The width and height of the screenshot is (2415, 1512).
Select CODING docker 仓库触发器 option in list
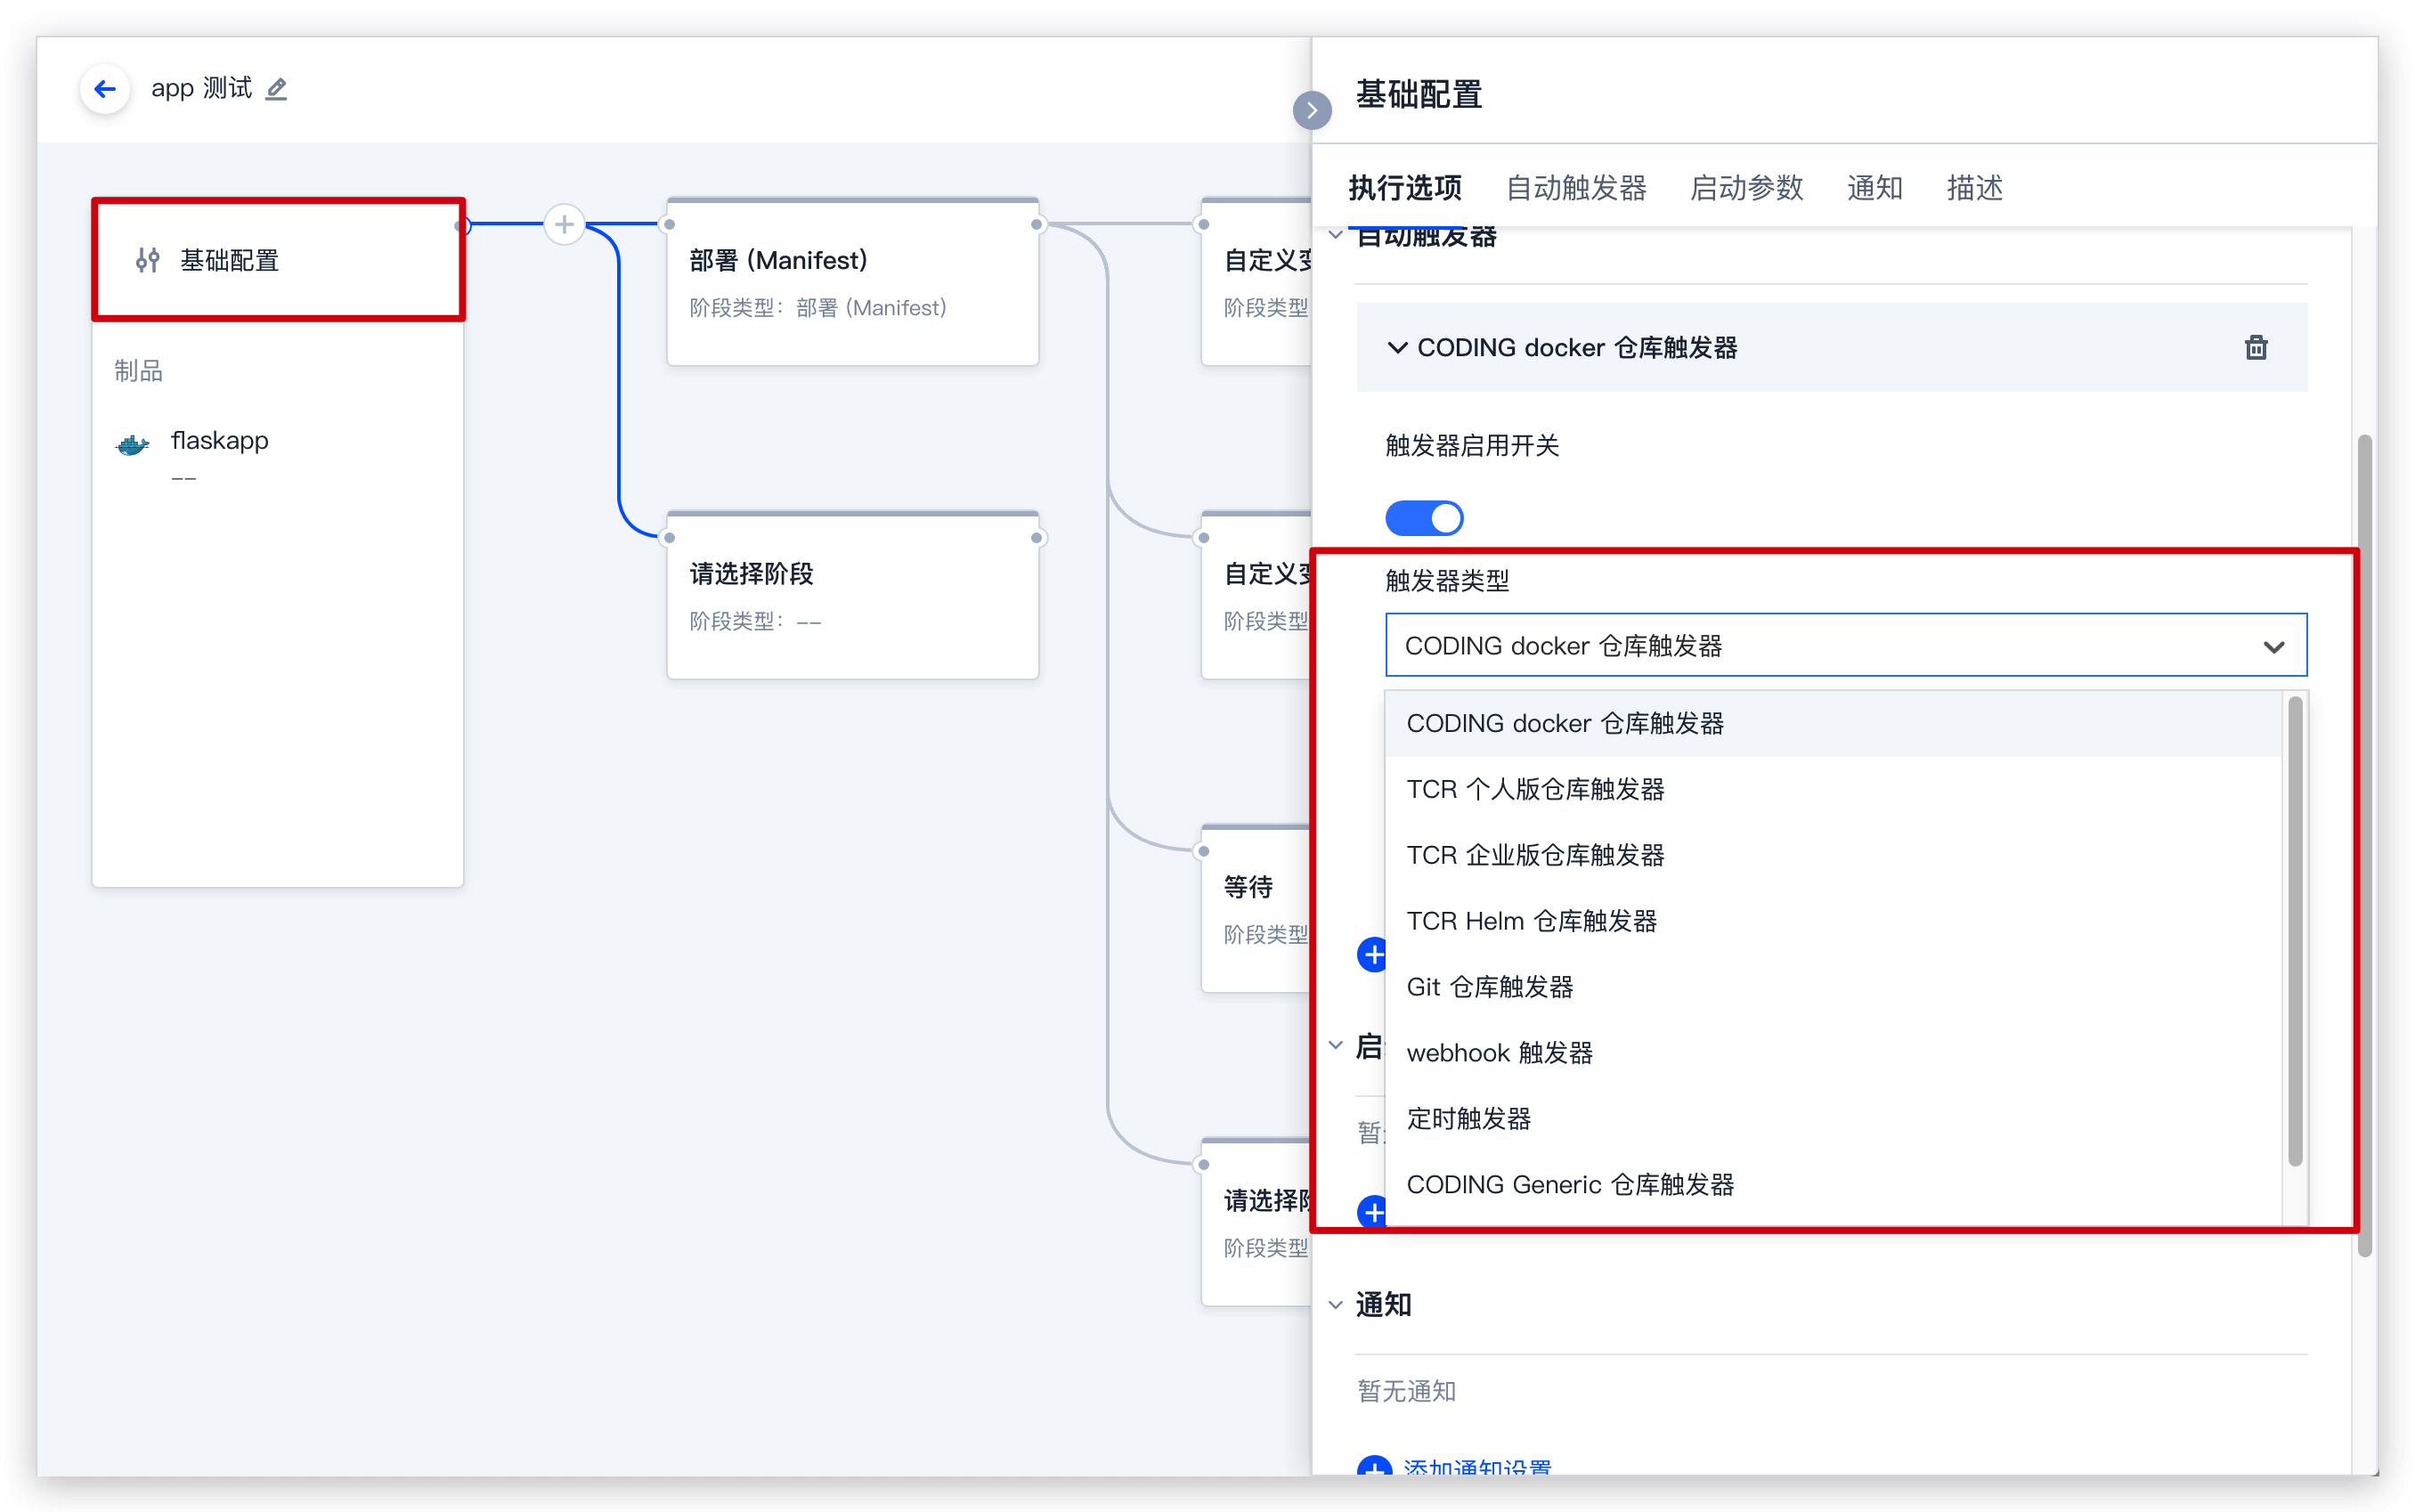[1834, 723]
